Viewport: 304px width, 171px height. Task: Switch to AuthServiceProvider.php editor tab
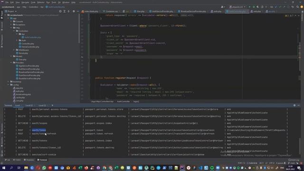pyautogui.click(x=161, y=11)
